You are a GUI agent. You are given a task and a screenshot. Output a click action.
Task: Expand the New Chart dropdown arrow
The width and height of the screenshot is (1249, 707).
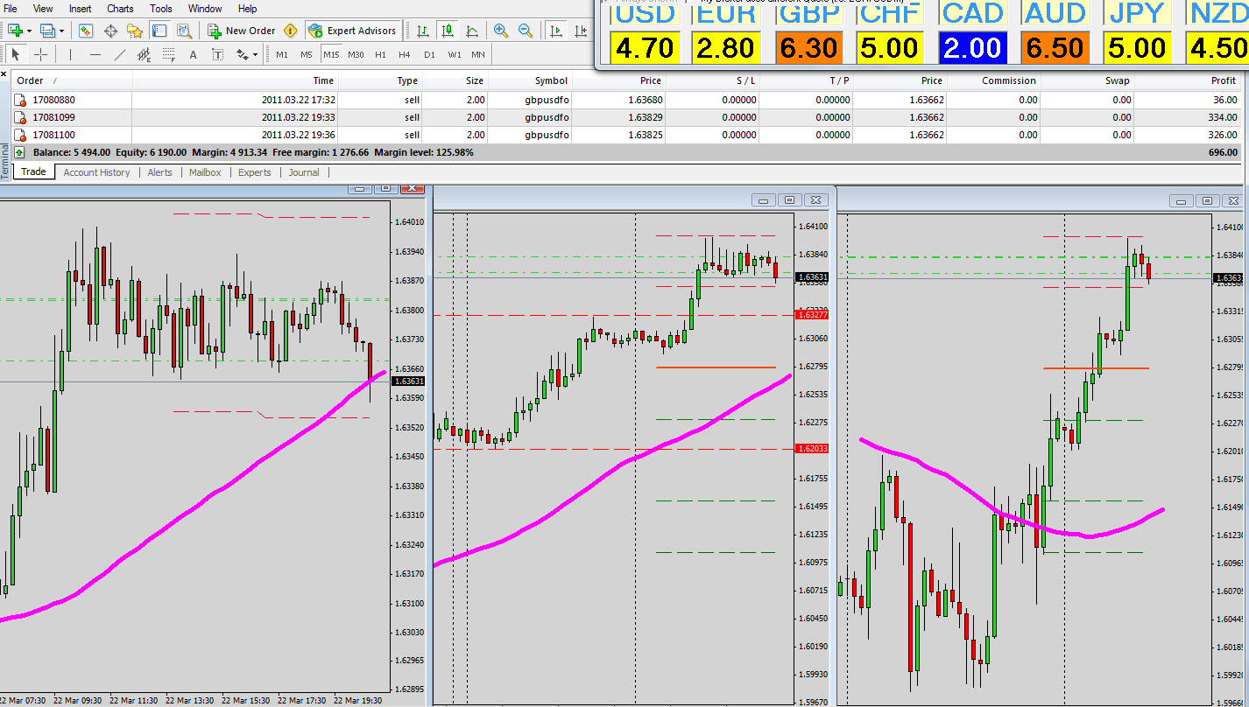click(30, 31)
